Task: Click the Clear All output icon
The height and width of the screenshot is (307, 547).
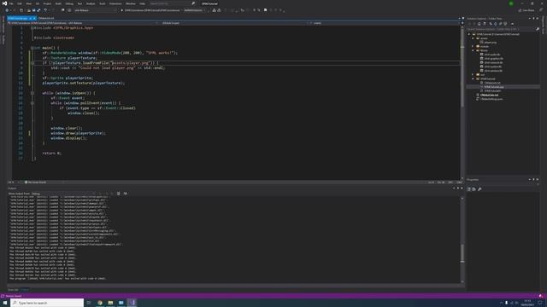Action: tap(118, 194)
